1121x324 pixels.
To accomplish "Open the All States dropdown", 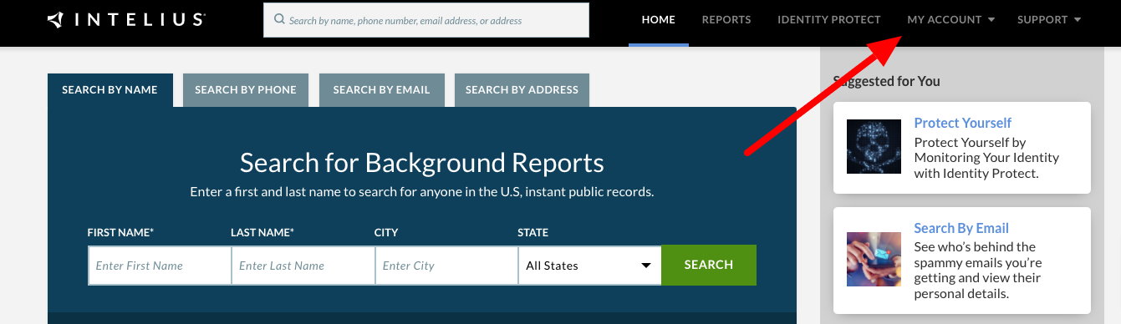I will 589,266.
